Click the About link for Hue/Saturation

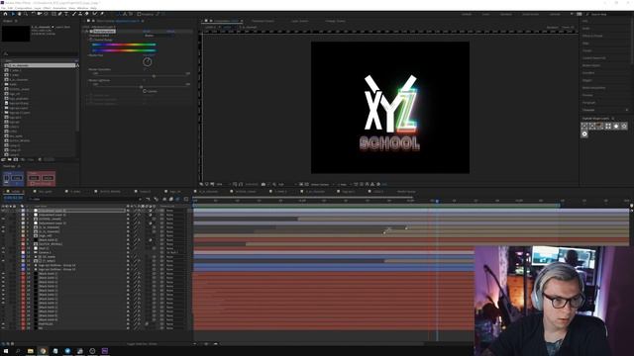pyautogui.click(x=170, y=31)
